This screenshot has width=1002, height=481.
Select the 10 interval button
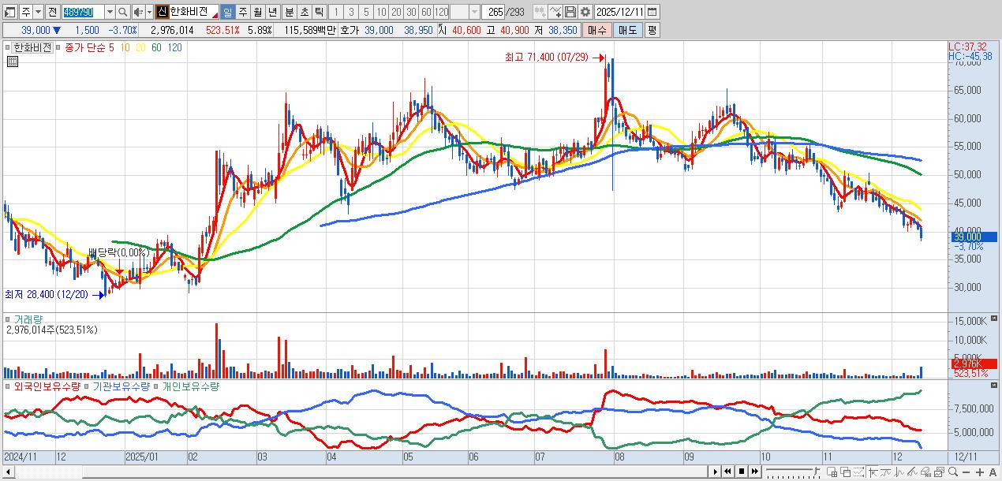pos(381,12)
